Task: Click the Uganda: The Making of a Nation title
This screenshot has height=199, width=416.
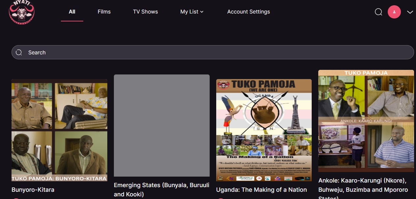Action: [261, 190]
